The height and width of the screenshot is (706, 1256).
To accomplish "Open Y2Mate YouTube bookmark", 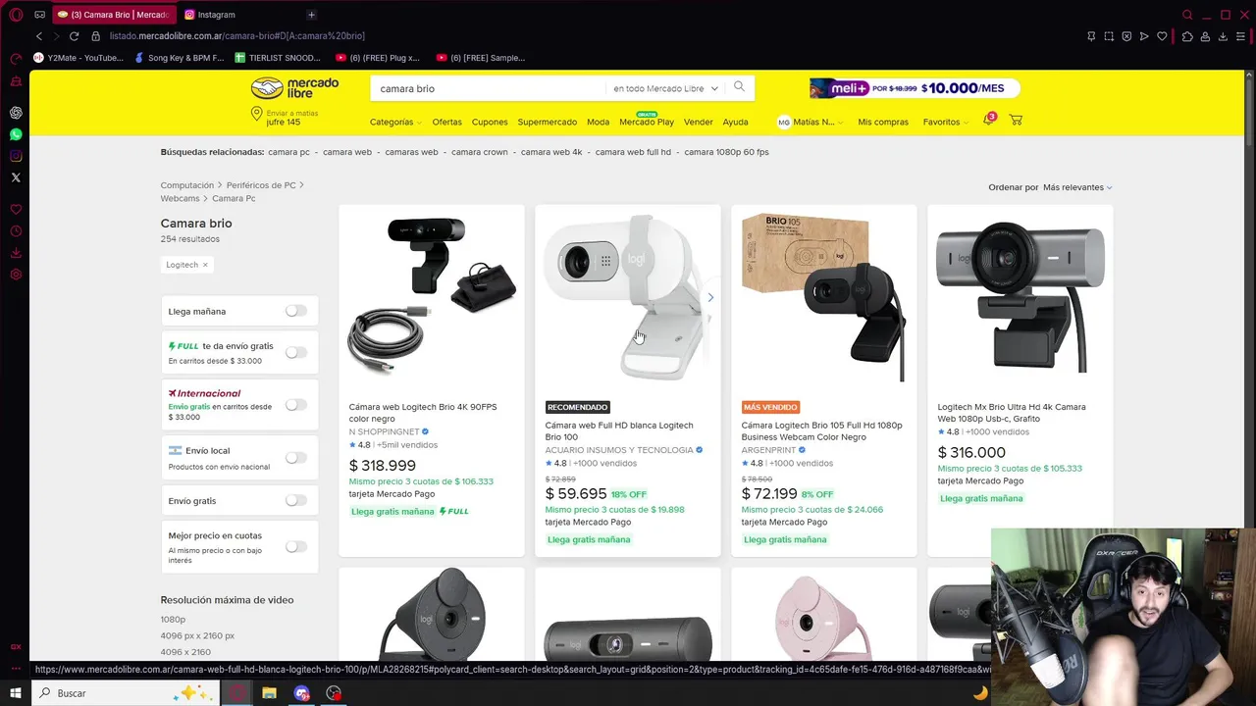I will pyautogui.click(x=78, y=58).
